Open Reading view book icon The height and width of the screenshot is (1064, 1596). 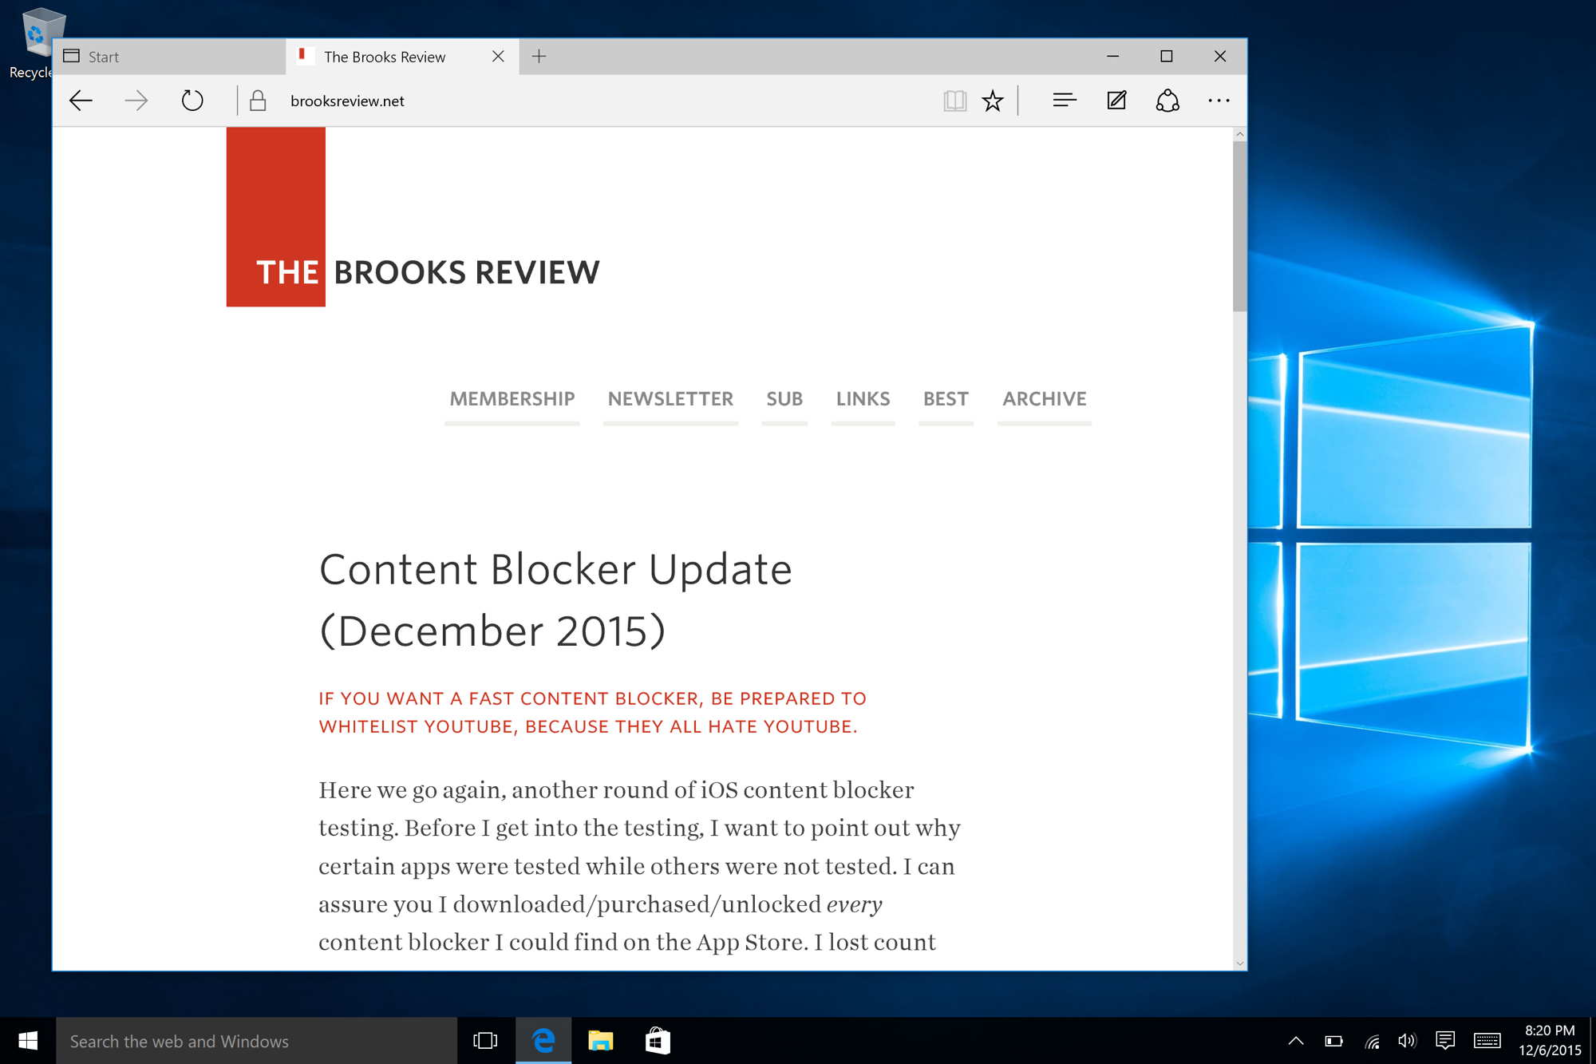tap(954, 101)
